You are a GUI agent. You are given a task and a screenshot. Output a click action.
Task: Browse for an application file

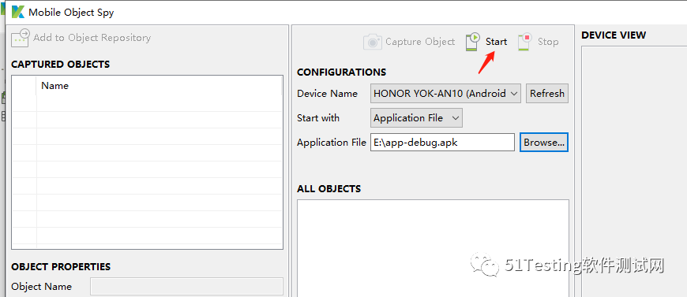[544, 142]
